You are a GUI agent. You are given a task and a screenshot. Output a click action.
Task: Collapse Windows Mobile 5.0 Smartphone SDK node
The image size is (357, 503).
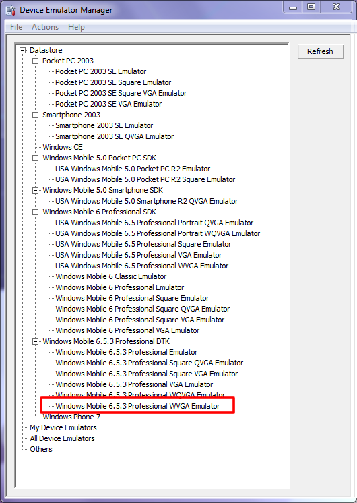click(x=35, y=190)
